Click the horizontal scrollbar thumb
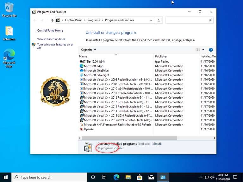Screen dimensions: 243x182 point(129,138)
